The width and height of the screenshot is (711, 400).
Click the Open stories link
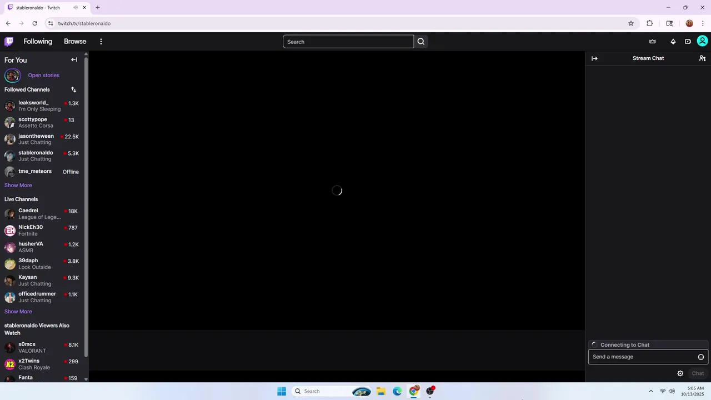pyautogui.click(x=43, y=75)
